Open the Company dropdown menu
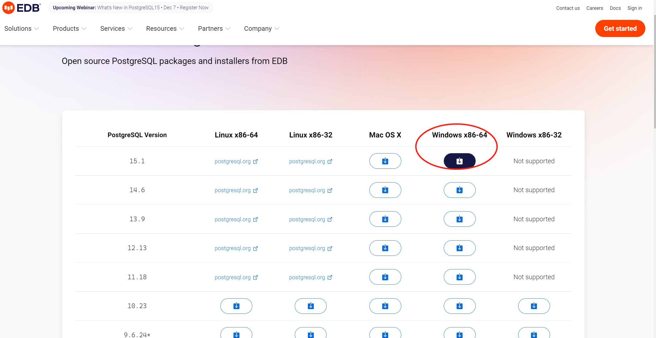Viewport: 656px width, 338px height. click(x=261, y=29)
